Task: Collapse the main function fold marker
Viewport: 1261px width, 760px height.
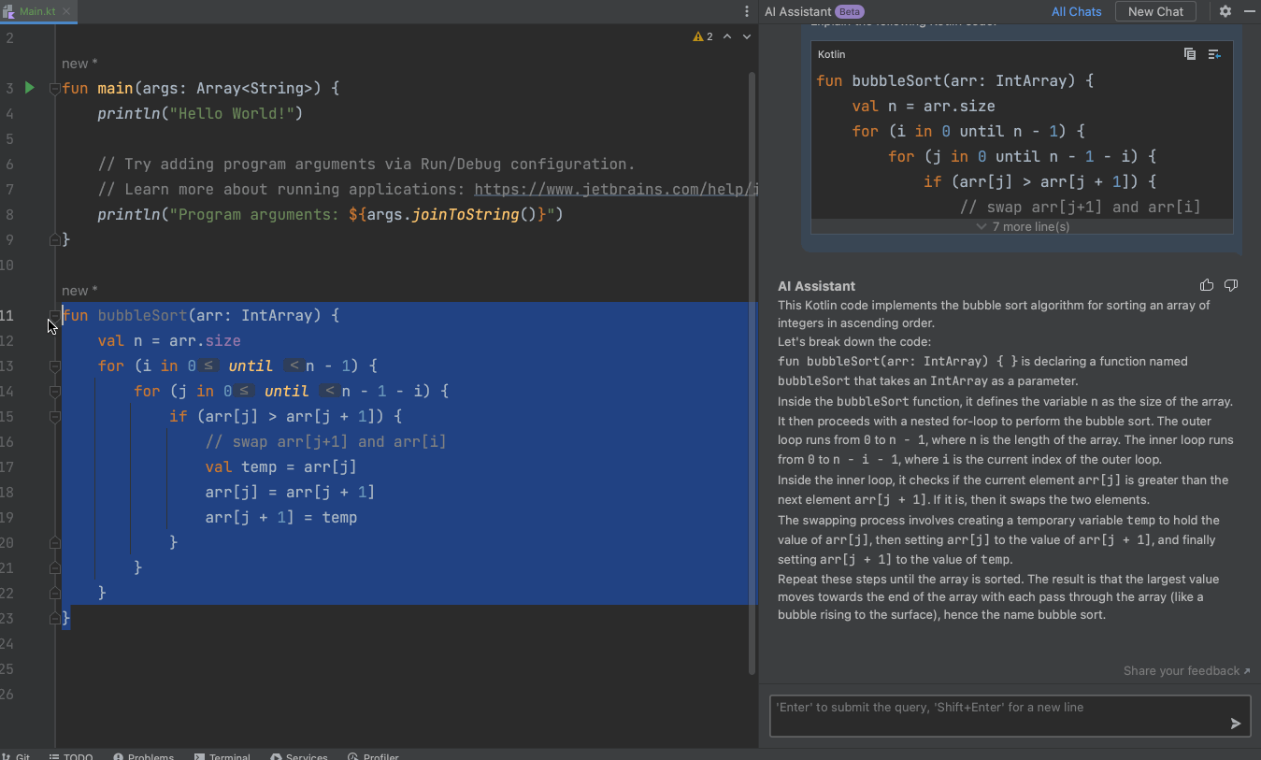Action: pyautogui.click(x=54, y=89)
